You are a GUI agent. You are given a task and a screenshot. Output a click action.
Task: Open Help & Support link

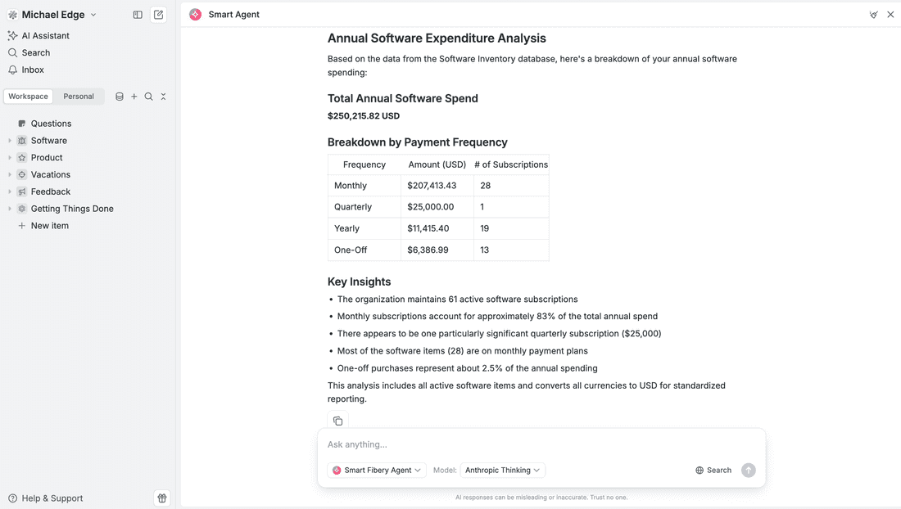52,498
